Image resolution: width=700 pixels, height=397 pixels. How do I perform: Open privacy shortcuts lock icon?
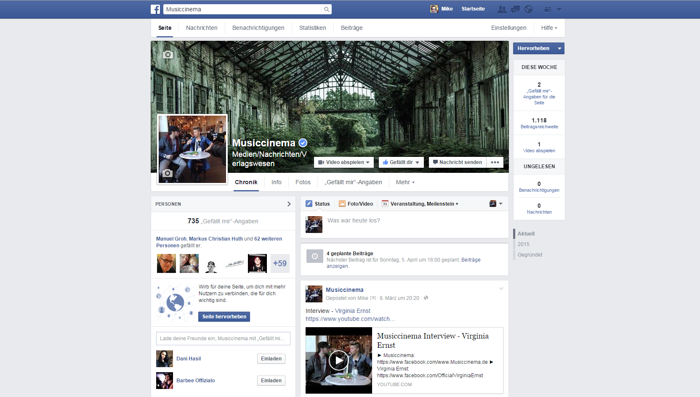[x=548, y=9]
